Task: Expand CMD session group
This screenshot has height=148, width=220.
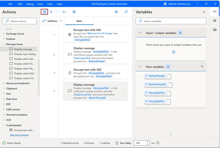Action: coord(4,109)
